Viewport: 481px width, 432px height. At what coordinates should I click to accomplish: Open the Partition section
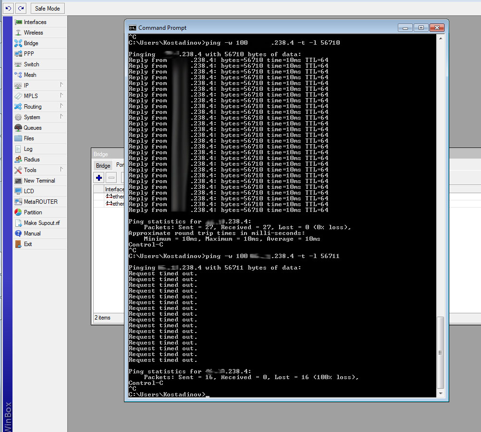(x=33, y=212)
